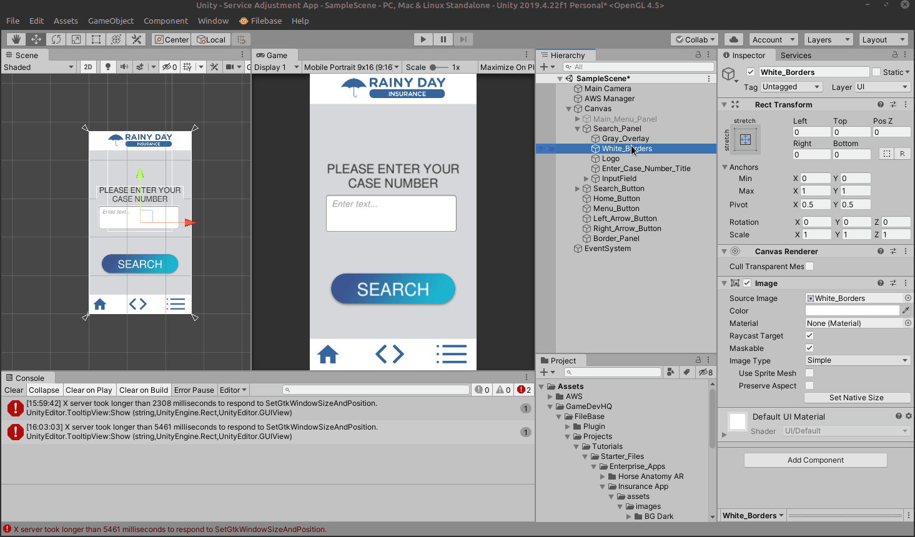Toggle 2D scene view mode
The width and height of the screenshot is (915, 537).
[88, 67]
